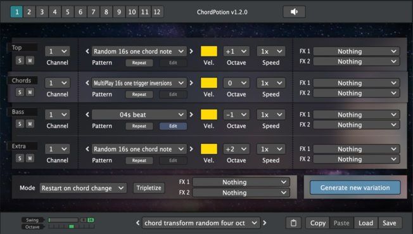Click the speaker audio preview icon
Viewport: 413px width, 234px height.
tap(294, 11)
